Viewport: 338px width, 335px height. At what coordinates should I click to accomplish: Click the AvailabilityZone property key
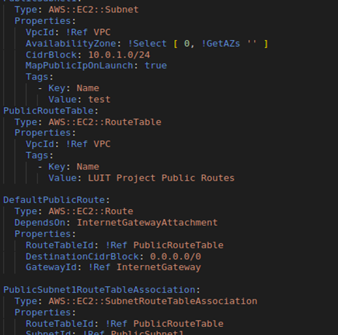(x=71, y=44)
